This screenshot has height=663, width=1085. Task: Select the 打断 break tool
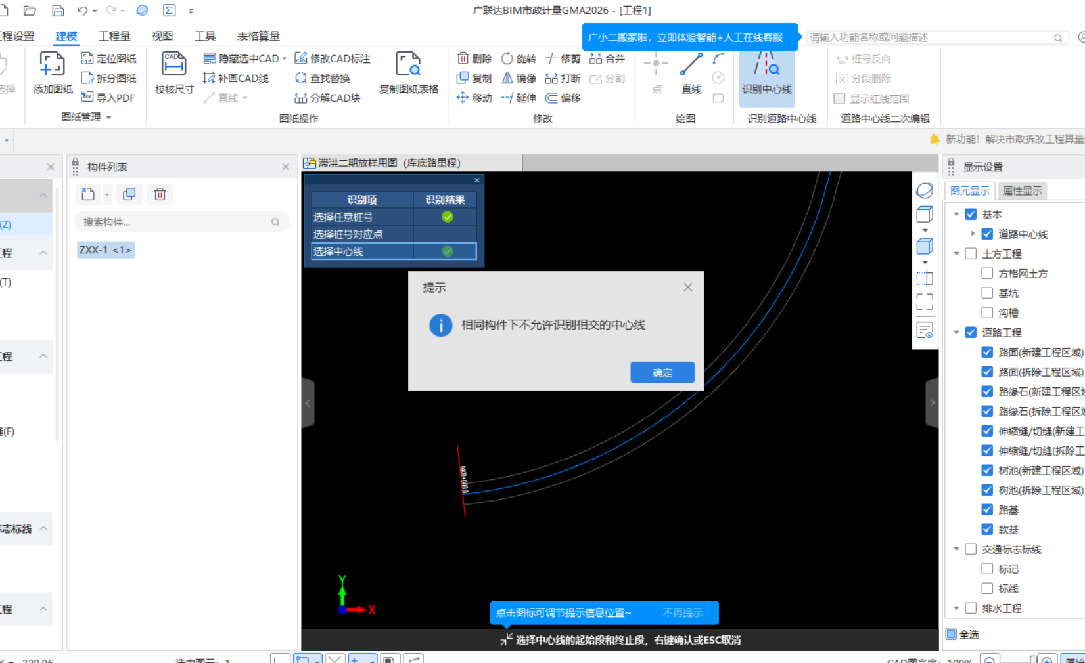pyautogui.click(x=563, y=78)
